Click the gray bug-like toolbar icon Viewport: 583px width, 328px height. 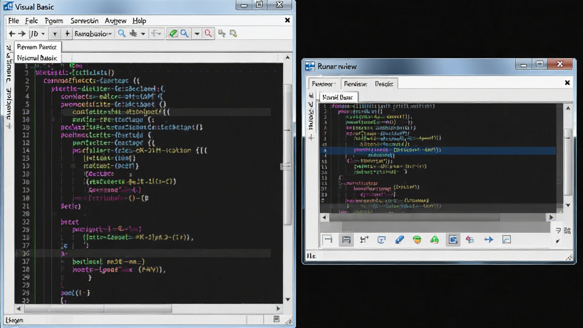(x=133, y=34)
